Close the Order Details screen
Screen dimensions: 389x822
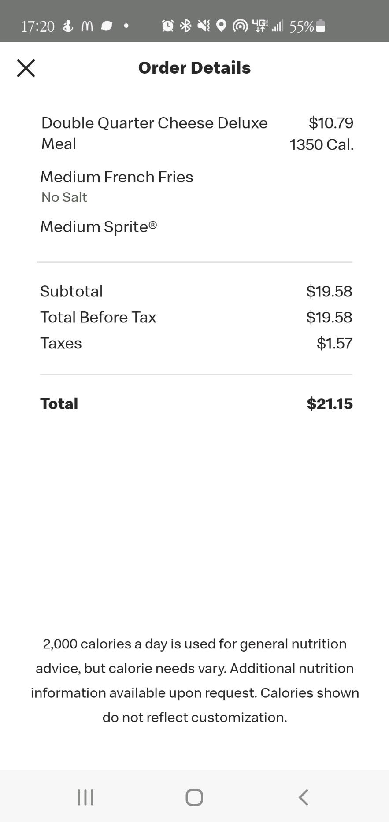click(x=26, y=68)
